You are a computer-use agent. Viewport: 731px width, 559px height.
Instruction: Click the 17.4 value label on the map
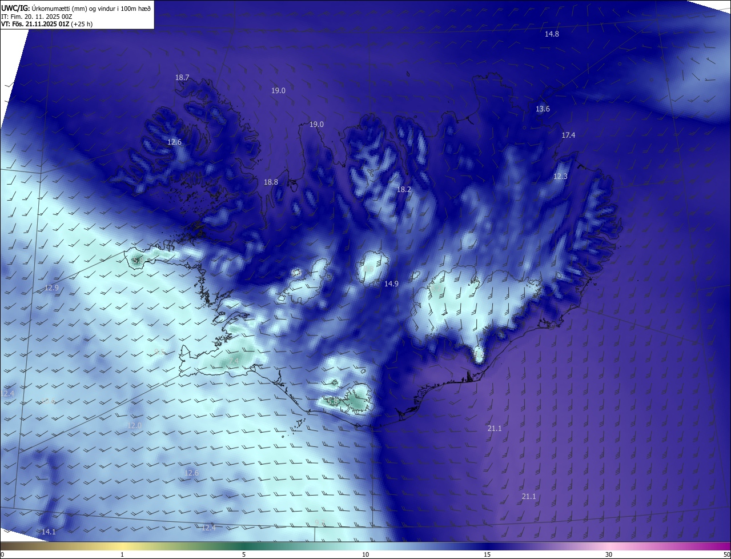[x=568, y=135]
